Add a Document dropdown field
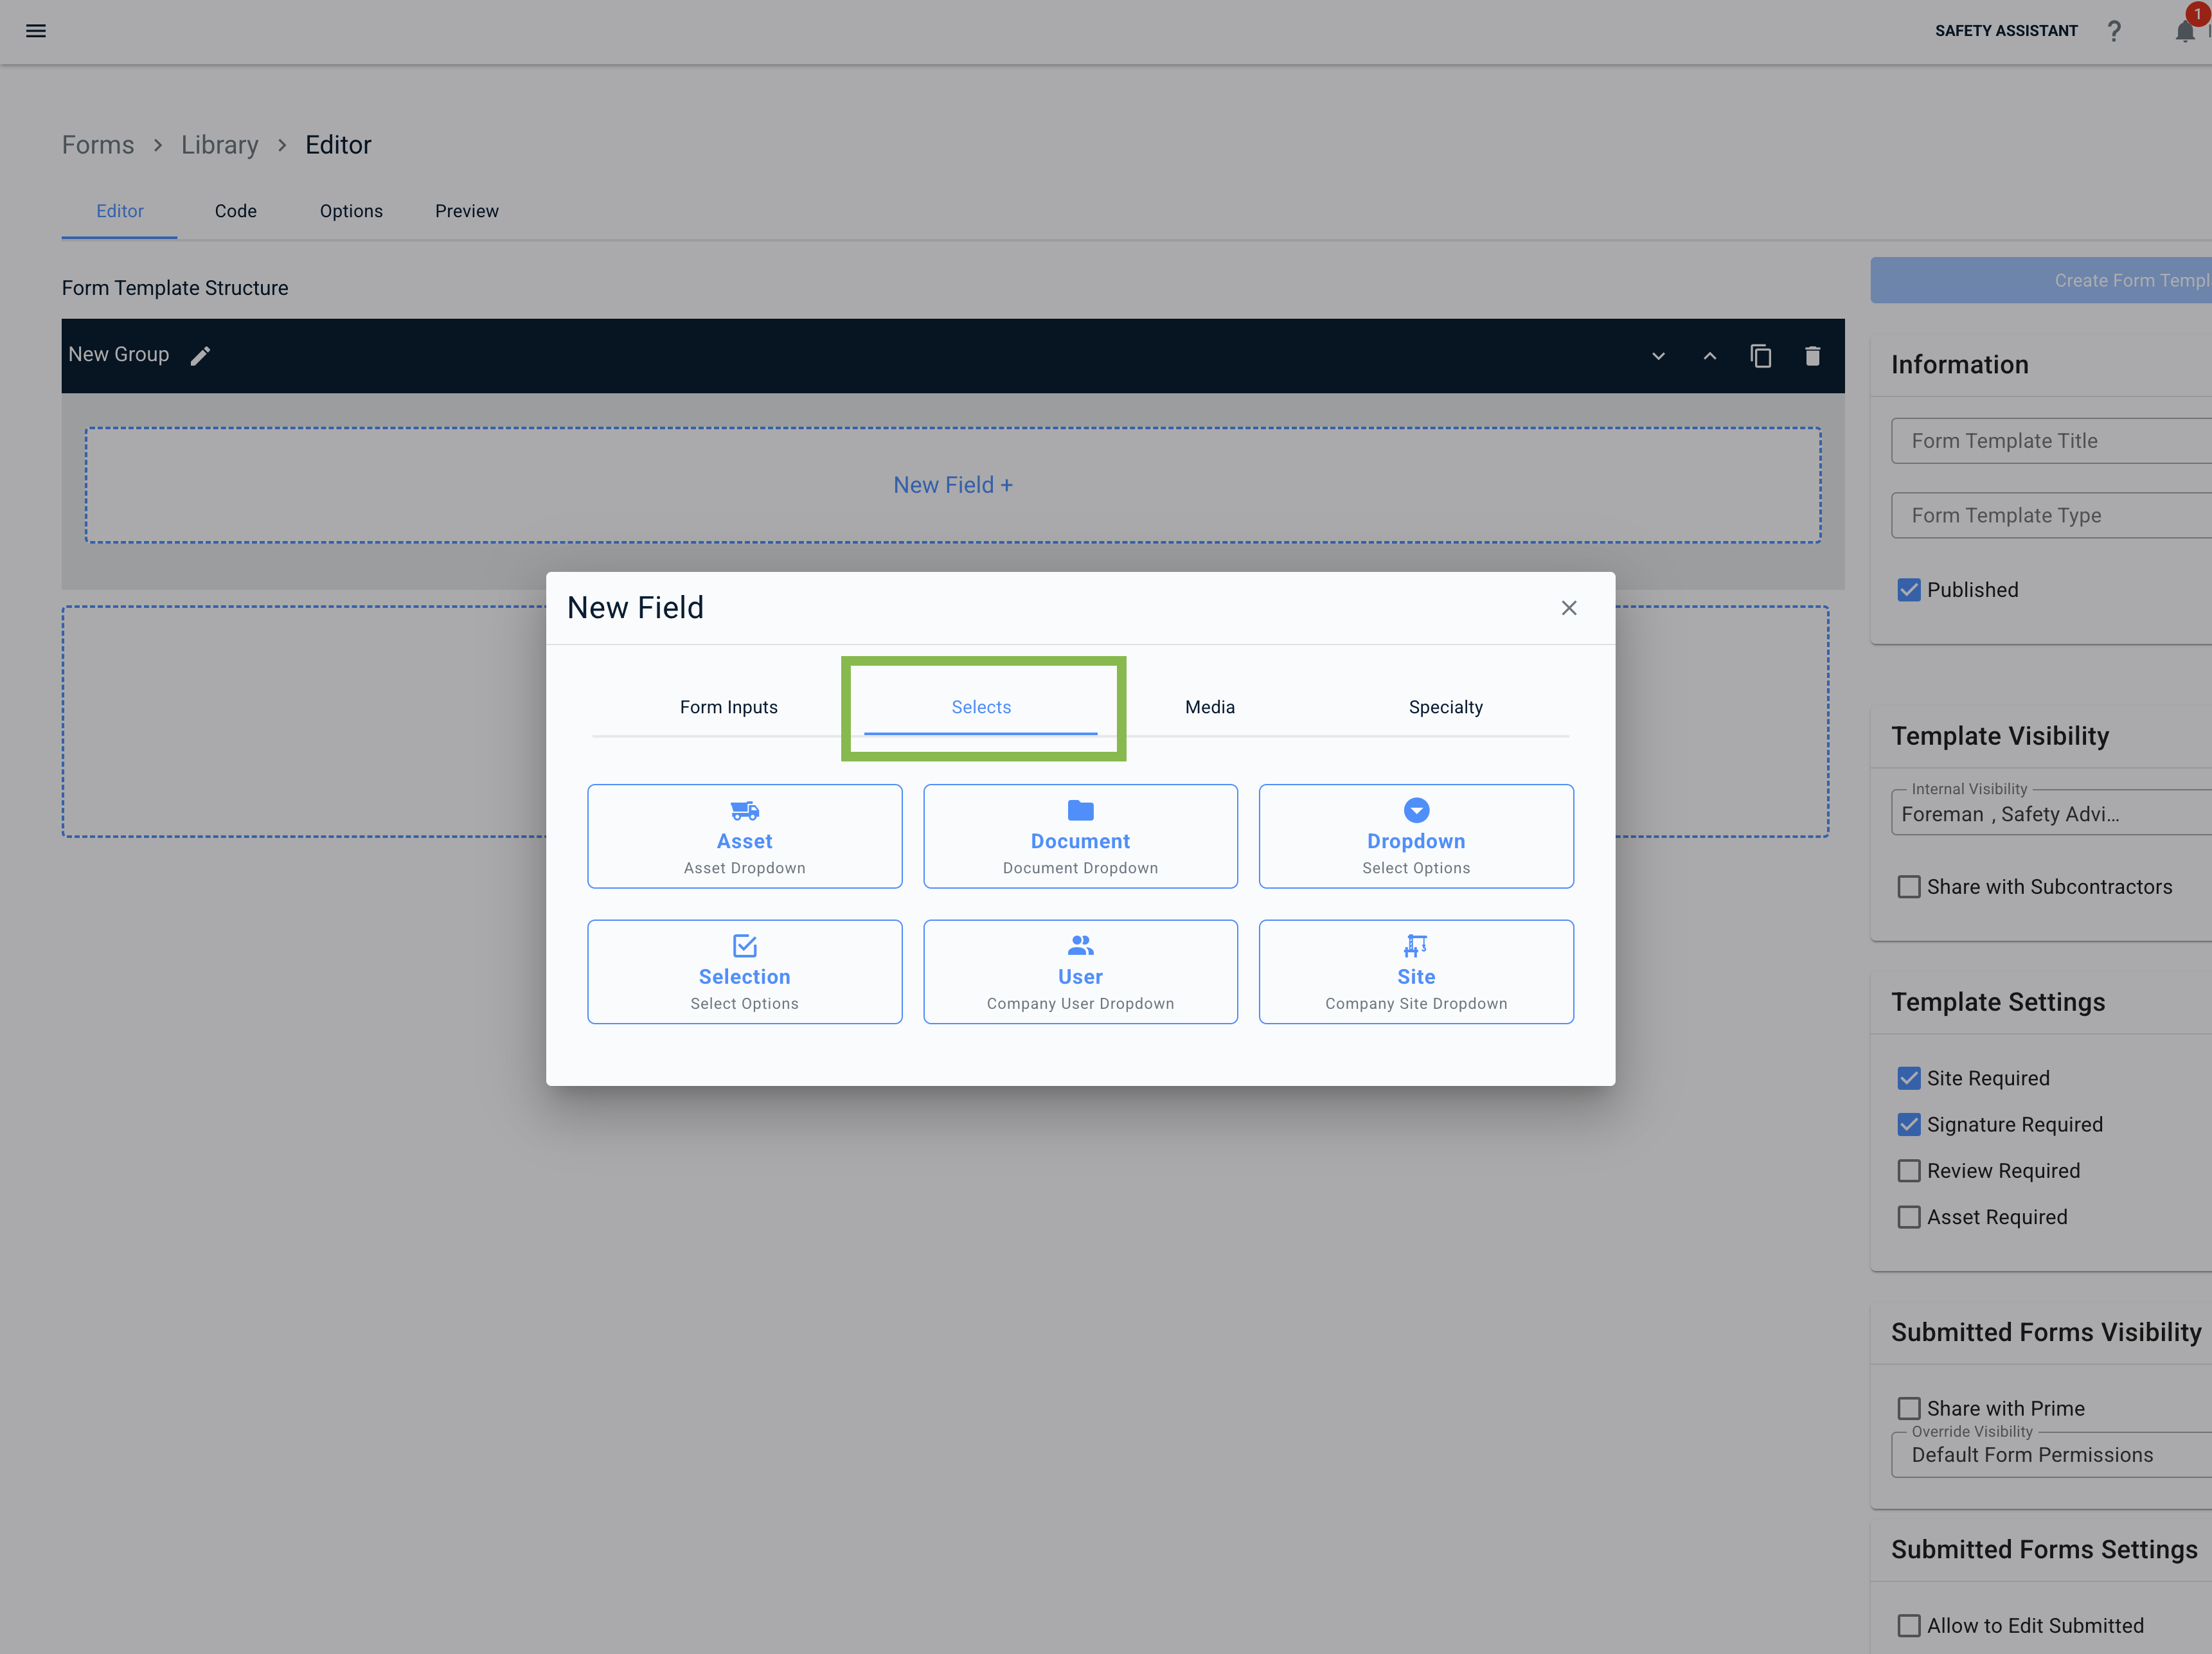Screen dimensions: 2212x1654 pyautogui.click(x=1080, y=836)
